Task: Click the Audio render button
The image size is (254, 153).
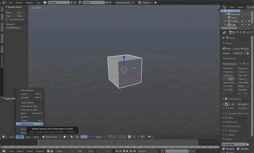Action: 245,48
